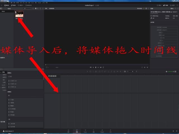The height and width of the screenshot is (134, 179).
Task: Click the Overwrite clip toolbar icon
Action: [x=102, y=71]
